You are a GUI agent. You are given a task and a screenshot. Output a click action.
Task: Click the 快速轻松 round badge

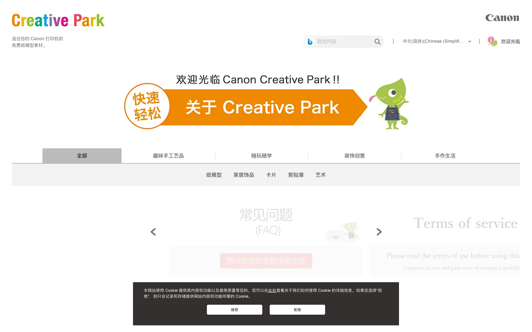pos(147,106)
